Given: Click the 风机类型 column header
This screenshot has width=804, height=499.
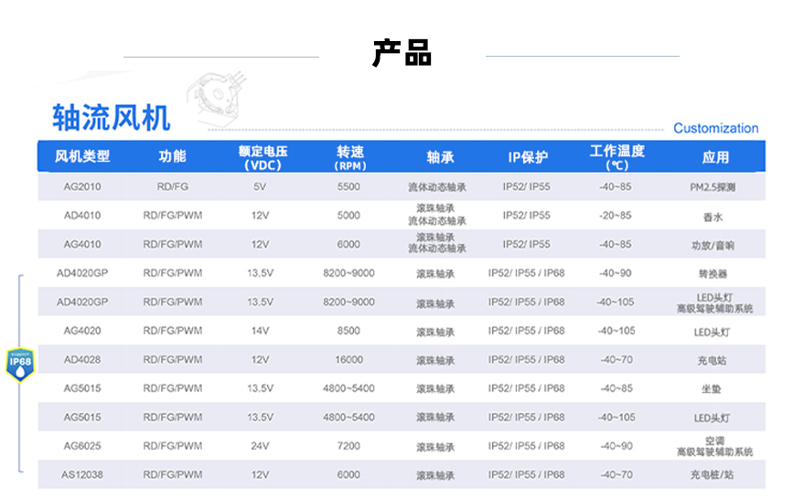Looking at the screenshot, I should point(82,156).
